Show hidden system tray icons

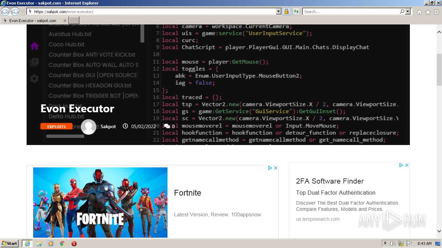point(385,244)
